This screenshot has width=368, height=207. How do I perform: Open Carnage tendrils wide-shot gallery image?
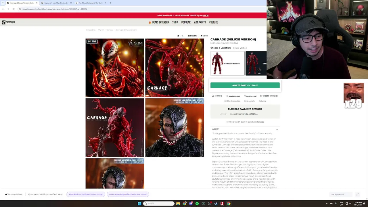(175, 68)
